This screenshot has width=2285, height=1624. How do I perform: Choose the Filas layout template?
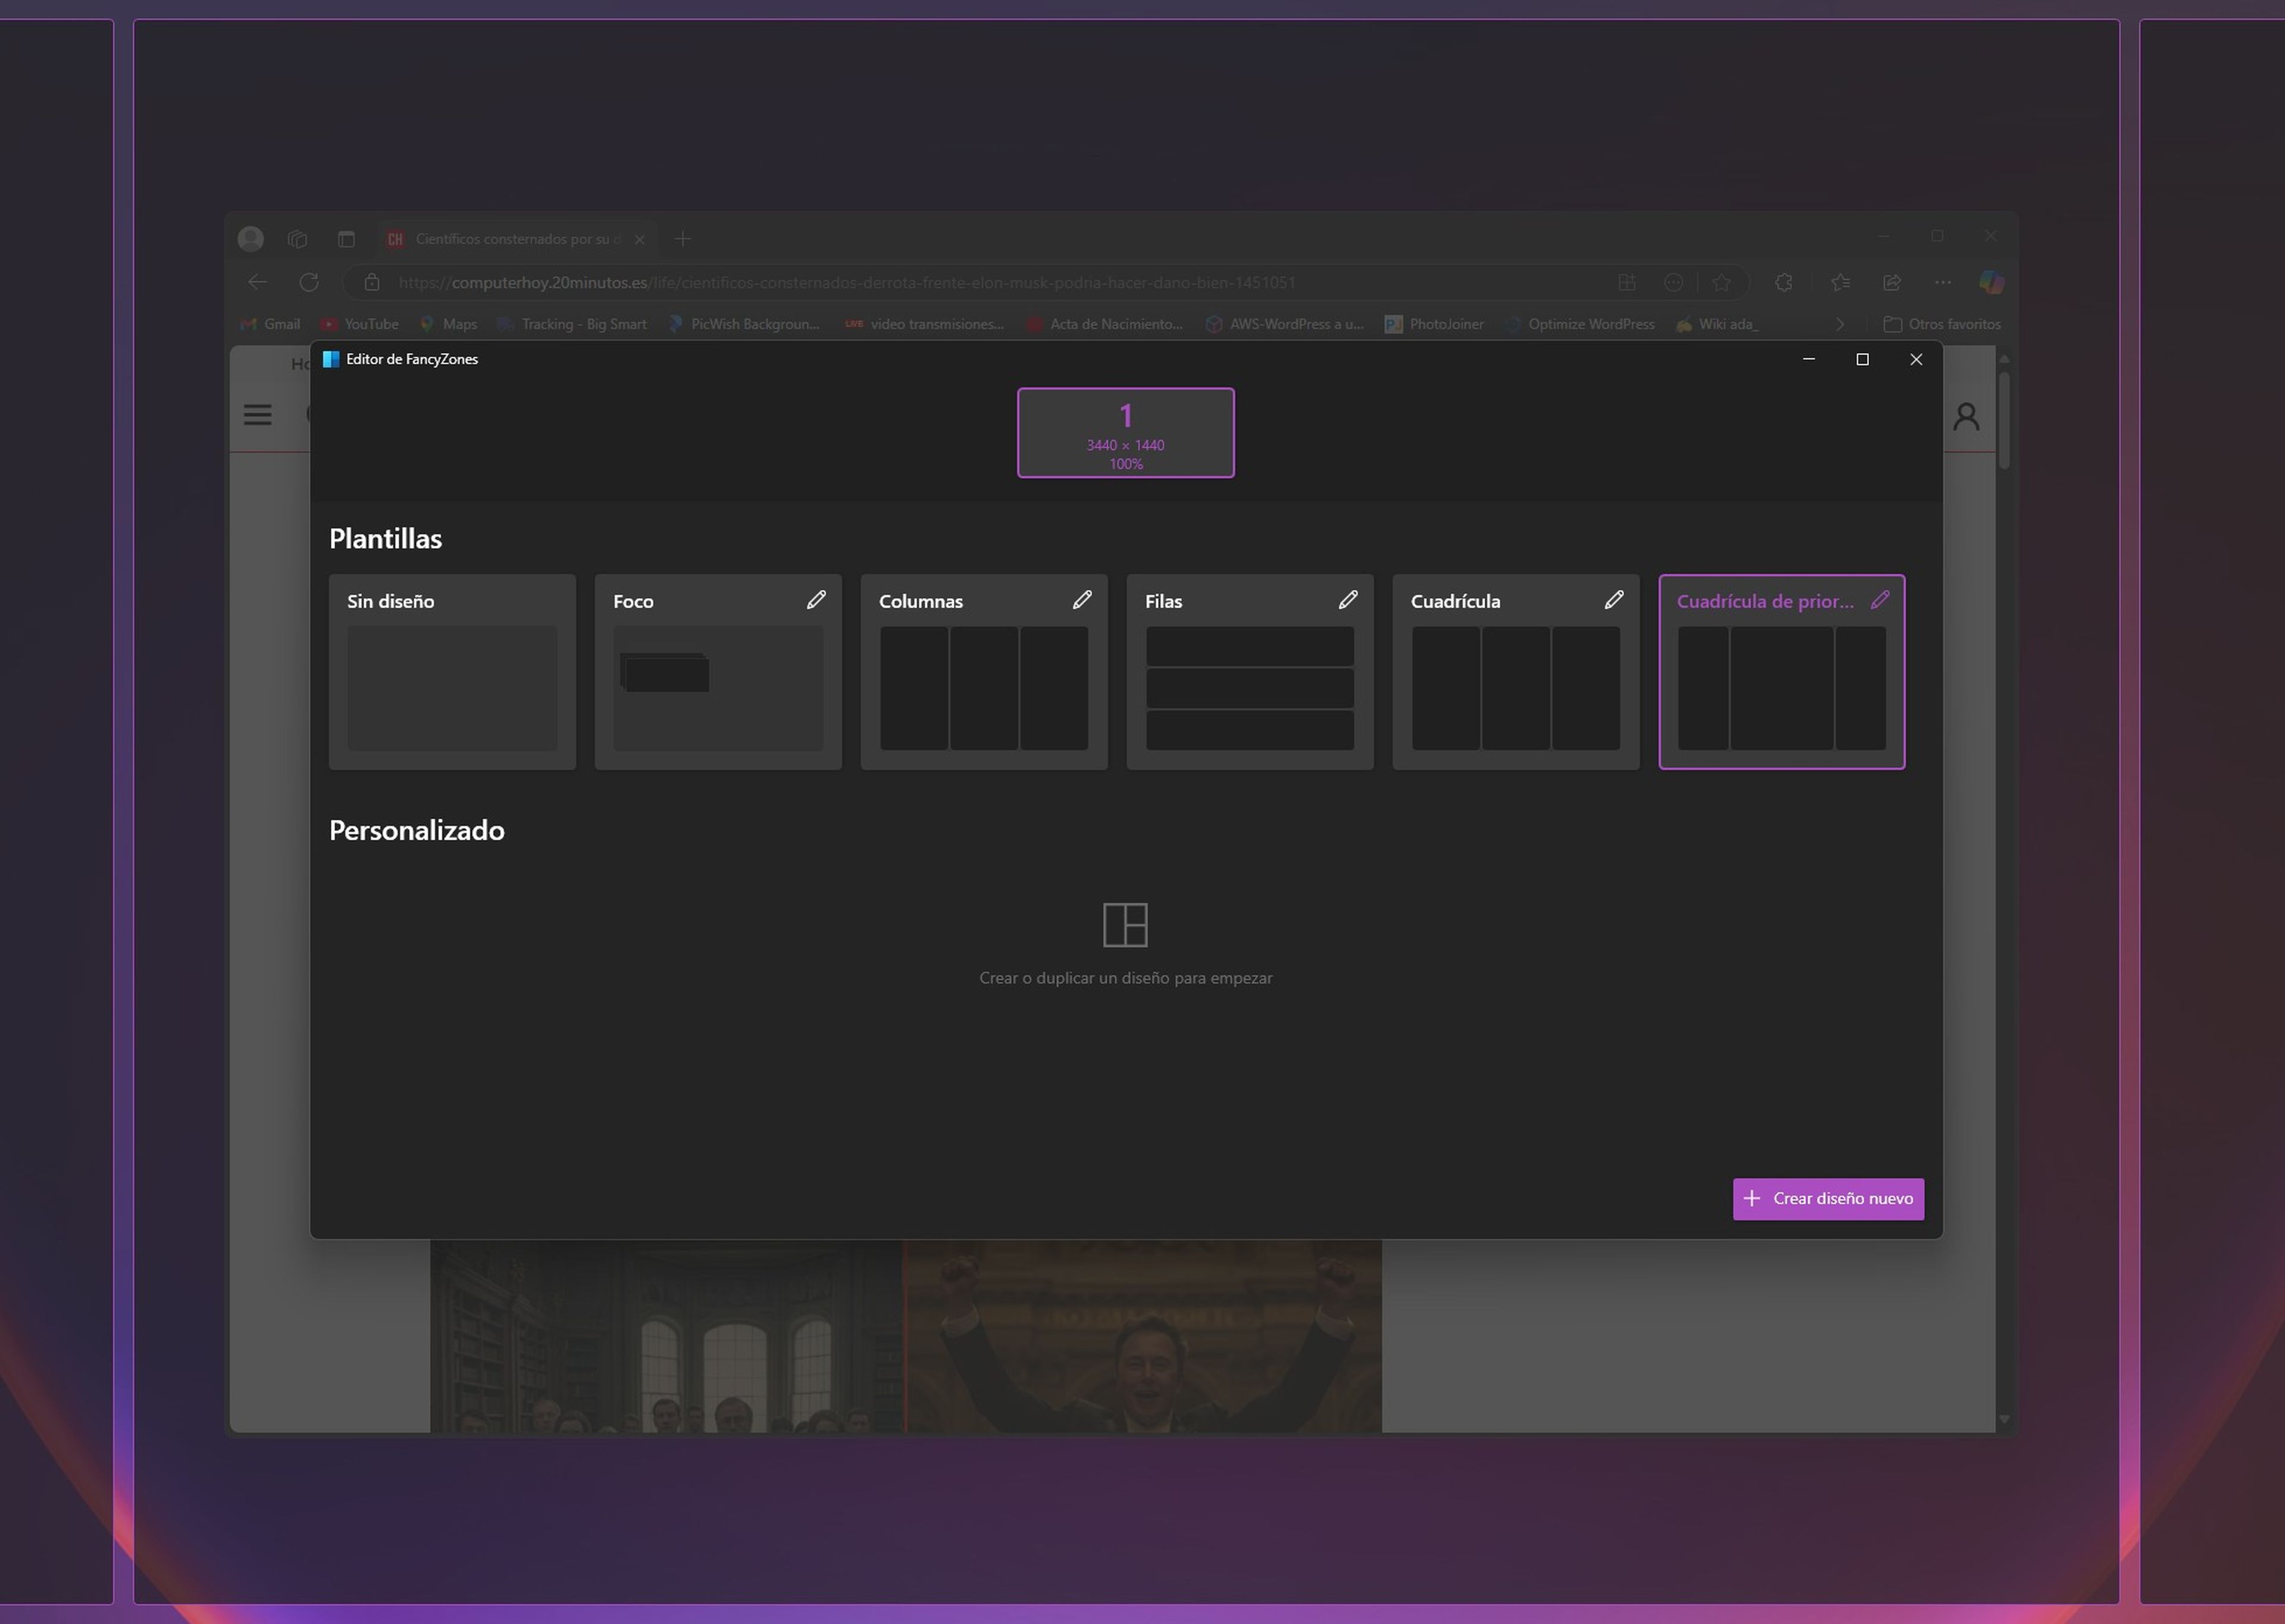click(x=1250, y=672)
